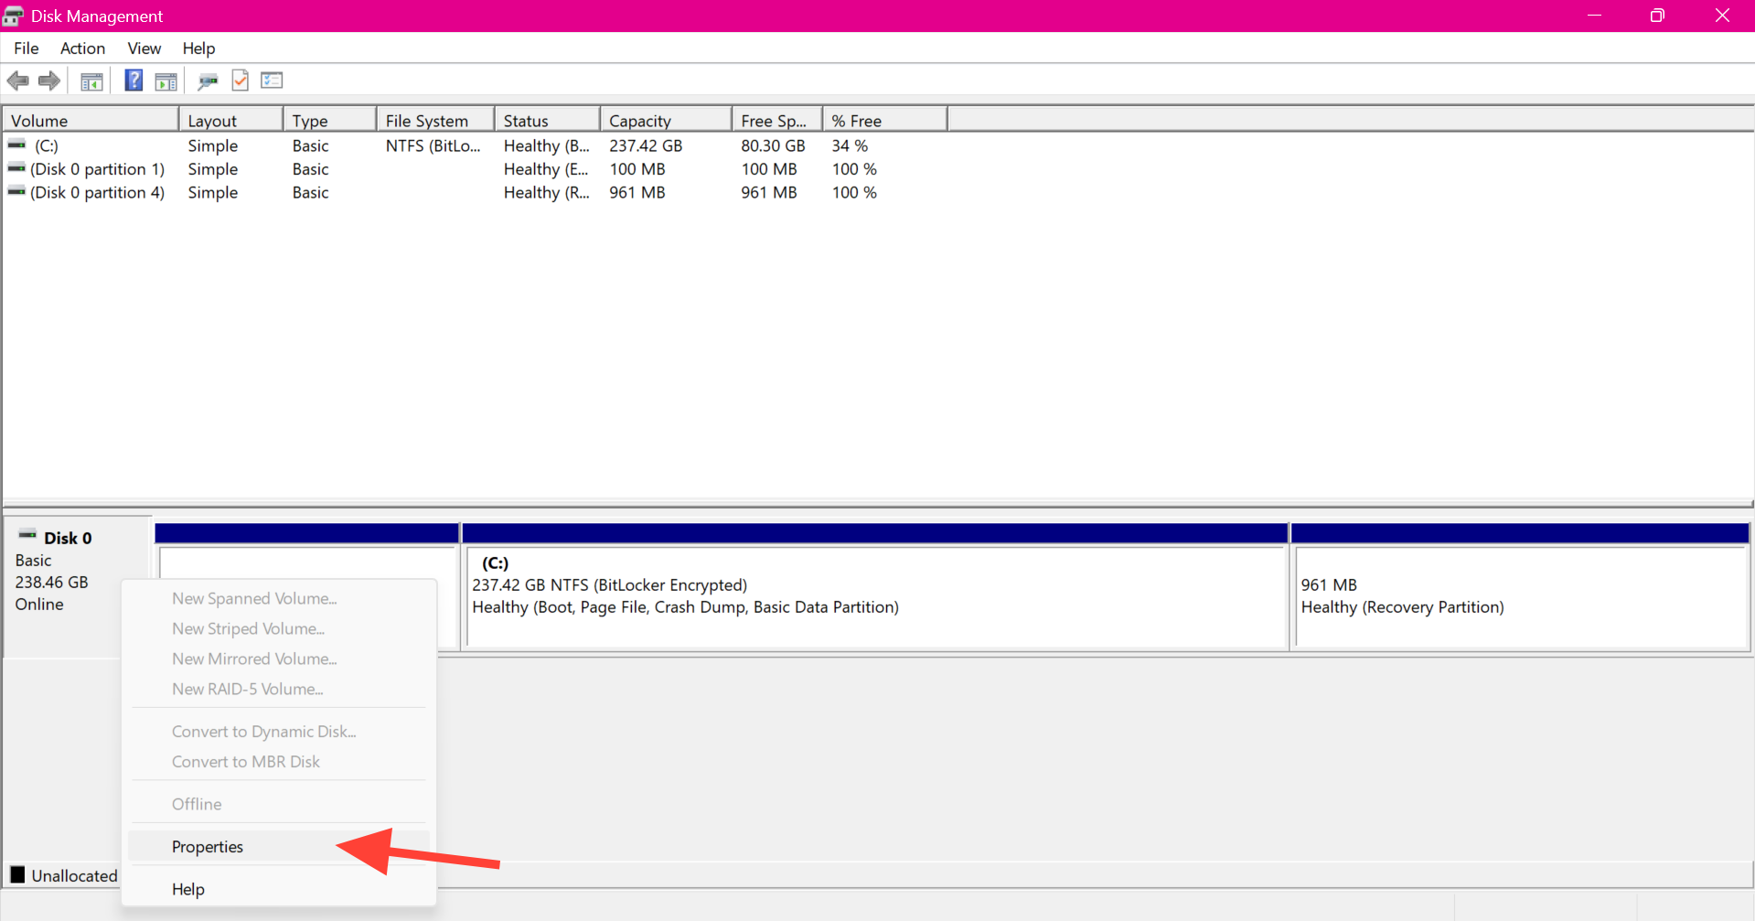Select the 961 MB Recovery Partition block
Viewport: 1755px width, 921px height.
[1519, 596]
